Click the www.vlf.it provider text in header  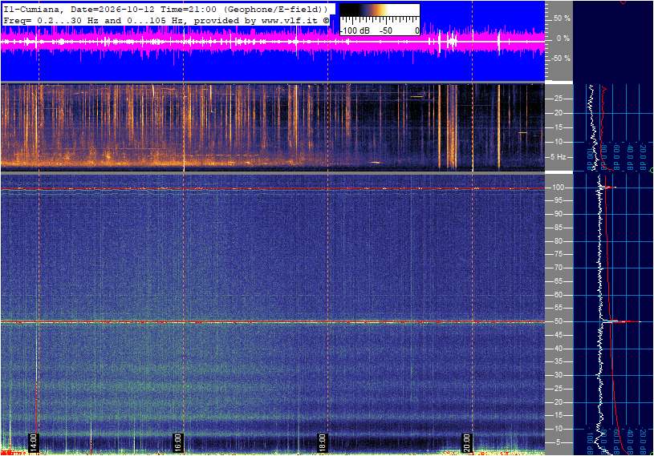click(290, 20)
